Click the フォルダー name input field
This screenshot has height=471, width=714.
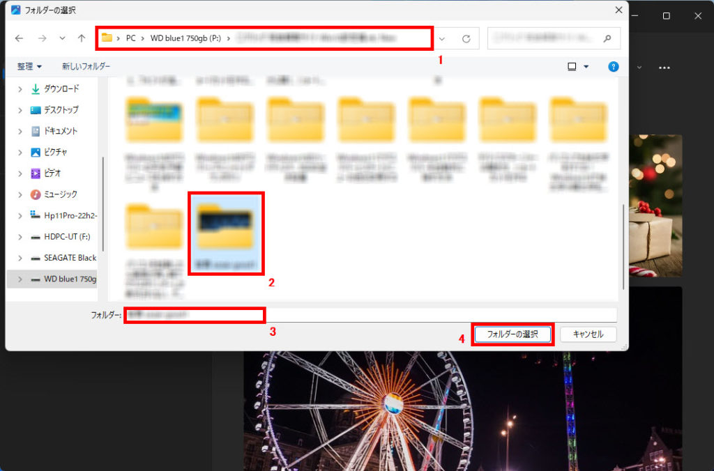point(370,315)
